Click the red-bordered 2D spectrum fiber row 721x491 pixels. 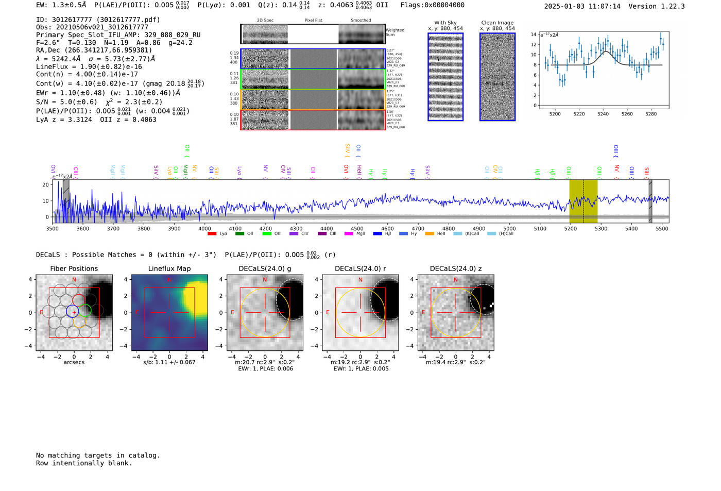(313, 120)
